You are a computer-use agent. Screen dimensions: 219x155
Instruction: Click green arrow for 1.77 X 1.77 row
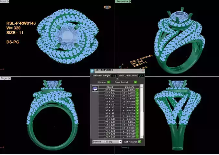137,122
